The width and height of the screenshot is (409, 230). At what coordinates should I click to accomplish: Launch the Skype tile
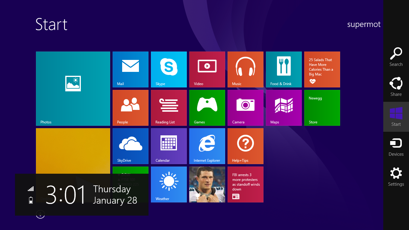[169, 69]
